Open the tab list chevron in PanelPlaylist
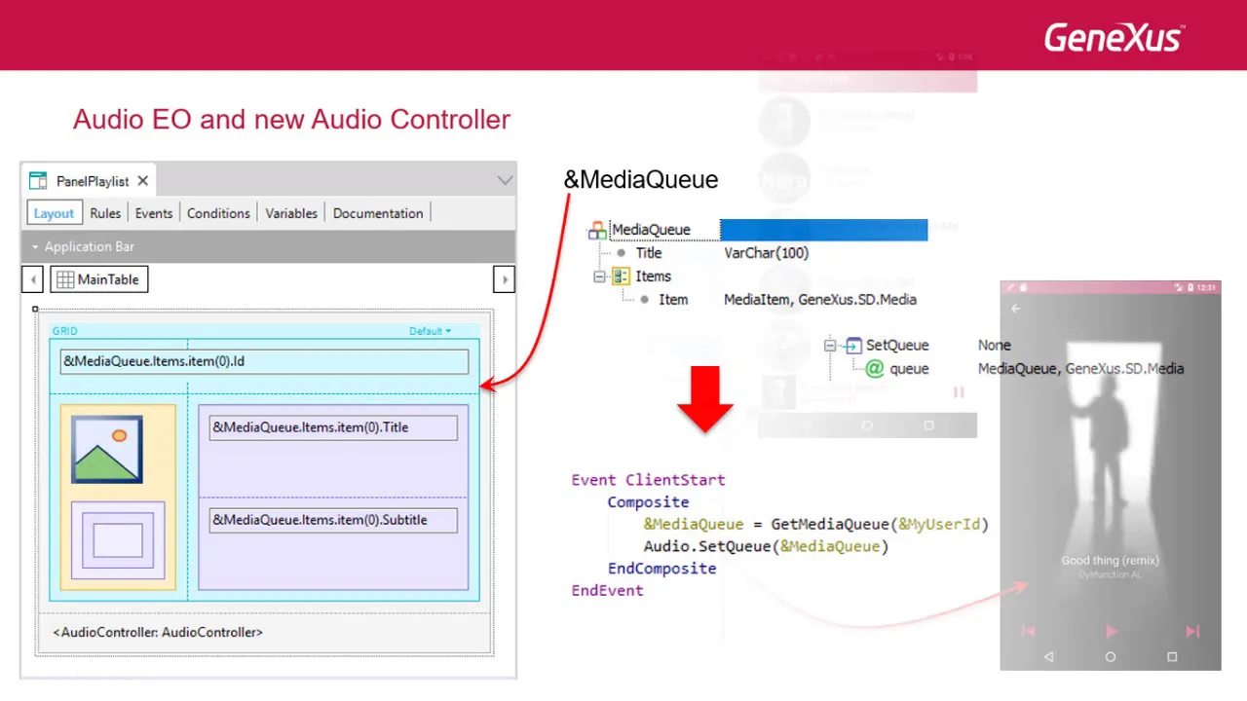Viewport: 1247px width, 701px height. tap(505, 180)
